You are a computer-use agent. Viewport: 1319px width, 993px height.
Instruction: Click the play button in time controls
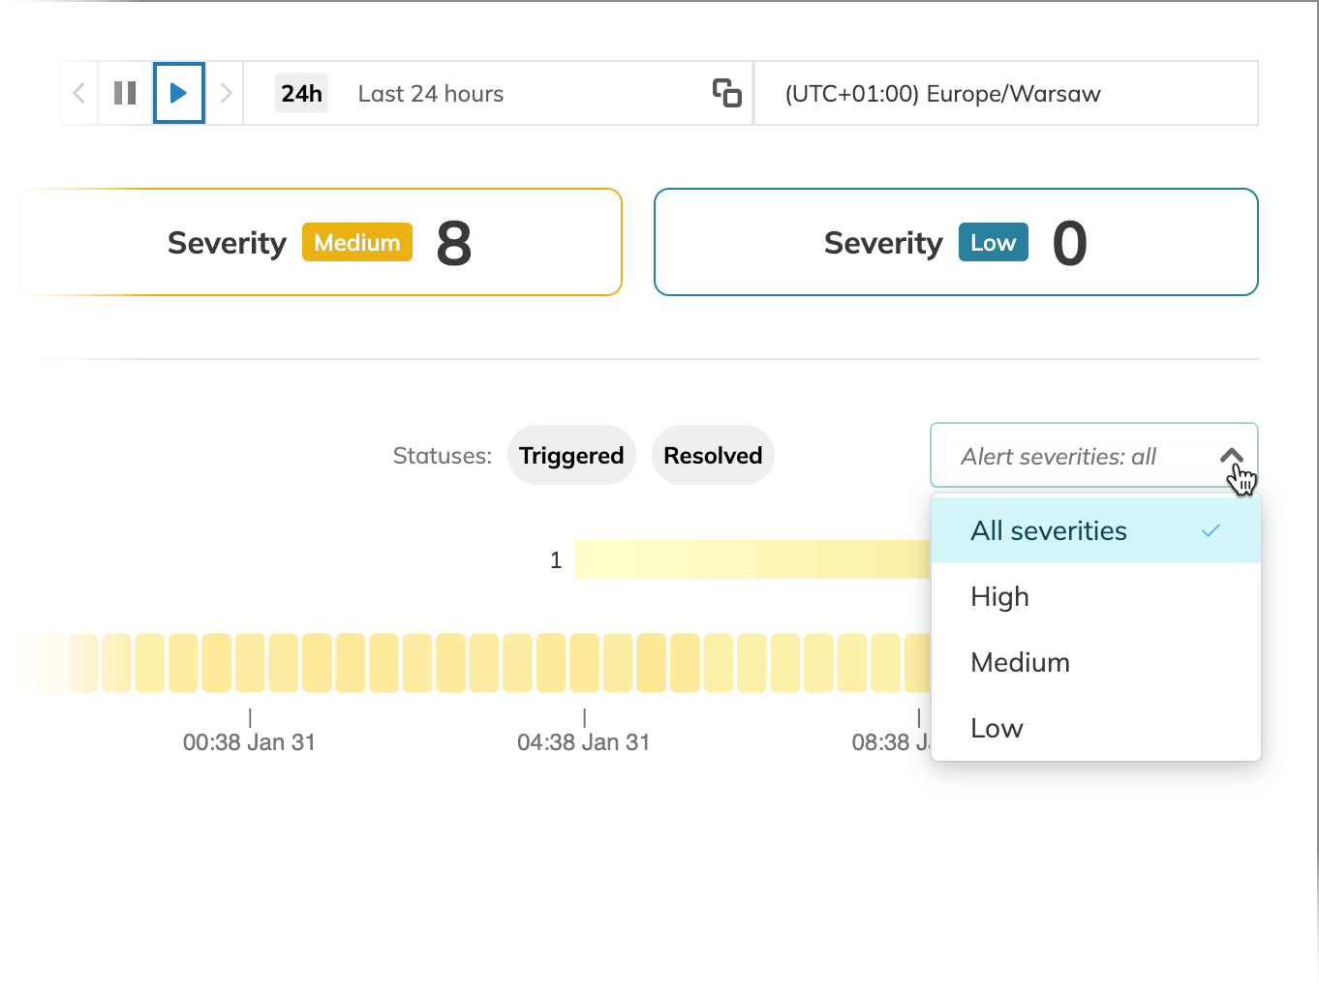pyautogui.click(x=179, y=93)
